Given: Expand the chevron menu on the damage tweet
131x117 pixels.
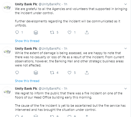Looking at the screenshot, I should [125, 49].
